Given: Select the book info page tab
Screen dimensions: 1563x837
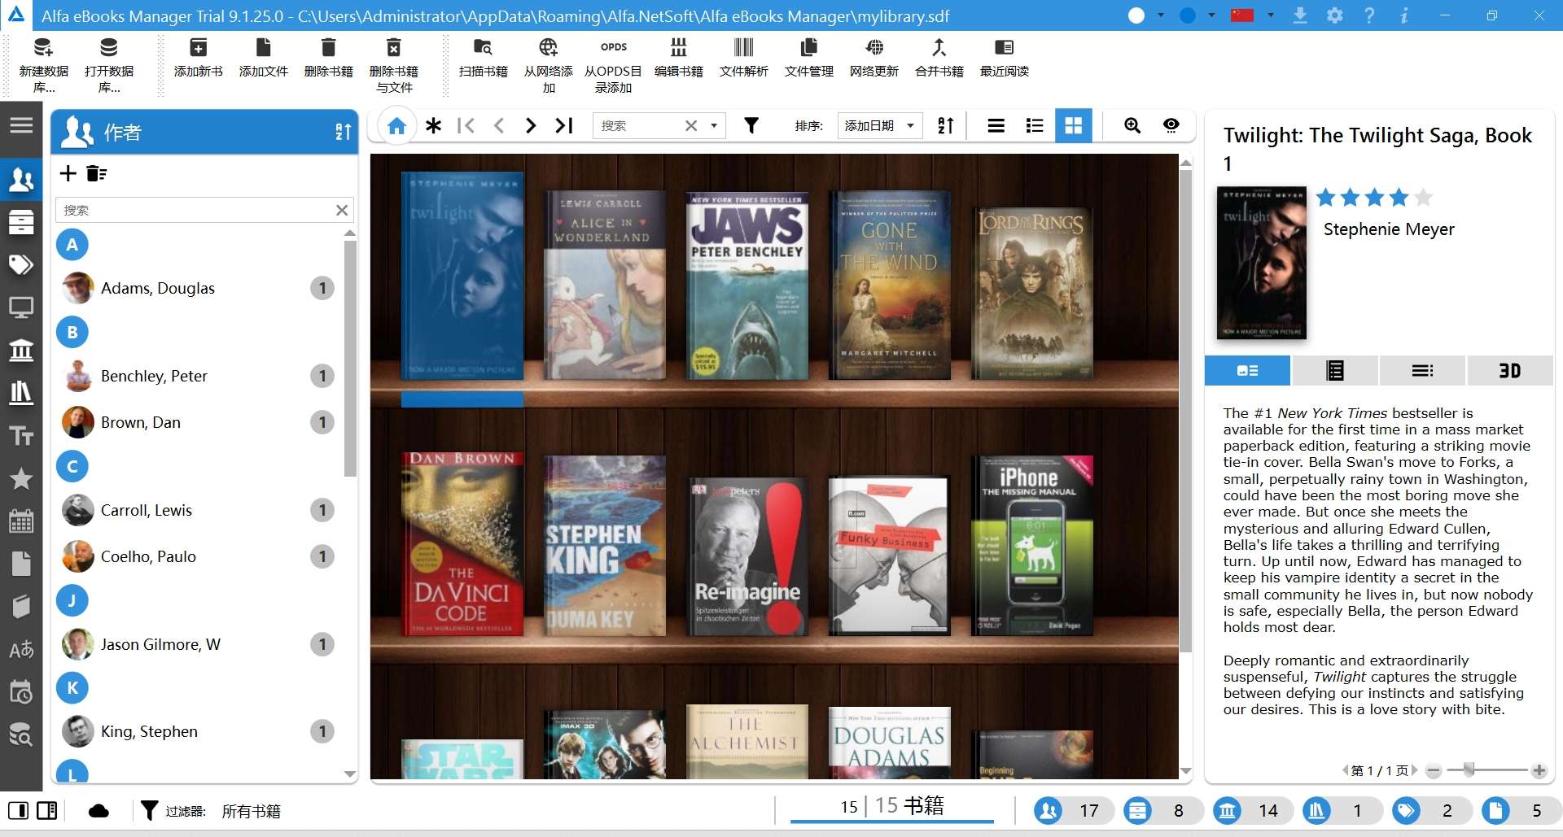Looking at the screenshot, I should (1335, 371).
